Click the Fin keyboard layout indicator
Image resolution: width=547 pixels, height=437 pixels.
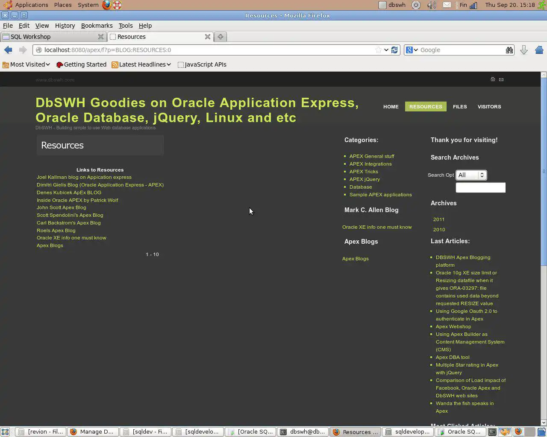tap(463, 5)
